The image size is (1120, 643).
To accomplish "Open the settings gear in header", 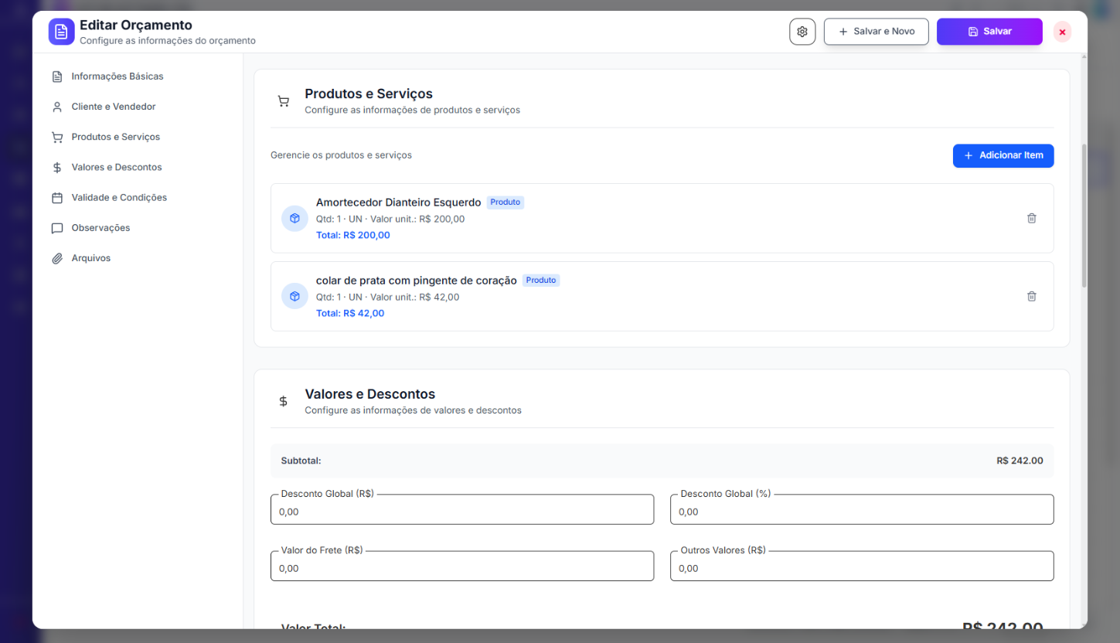I will pos(802,32).
